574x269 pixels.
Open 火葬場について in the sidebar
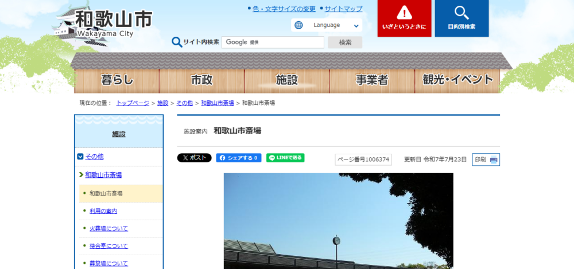[x=108, y=228]
